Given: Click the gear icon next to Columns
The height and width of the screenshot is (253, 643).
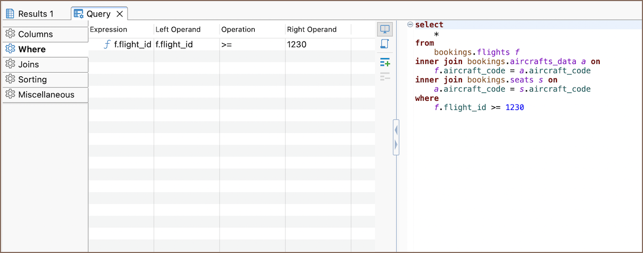Looking at the screenshot, I should point(10,34).
